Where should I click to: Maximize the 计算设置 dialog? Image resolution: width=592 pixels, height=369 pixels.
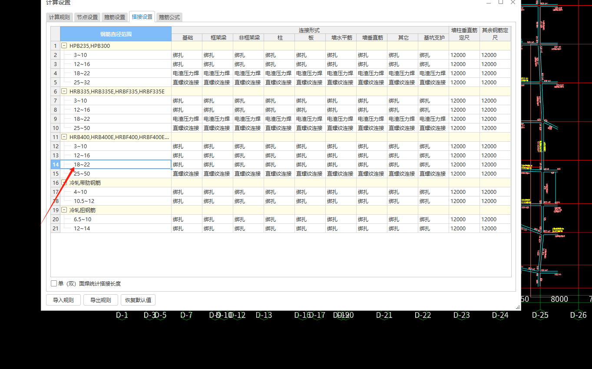pyautogui.click(x=500, y=2)
